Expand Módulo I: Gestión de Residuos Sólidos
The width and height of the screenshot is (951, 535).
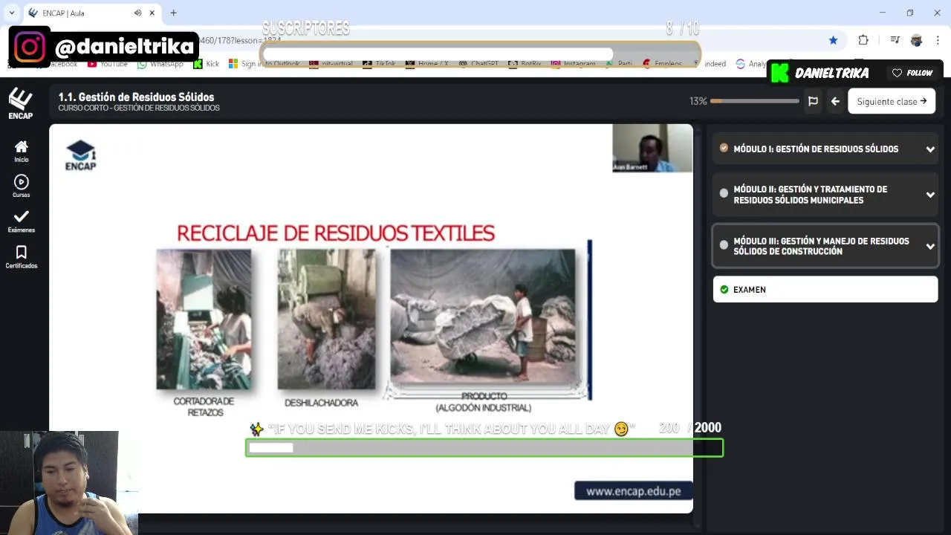[x=825, y=149]
